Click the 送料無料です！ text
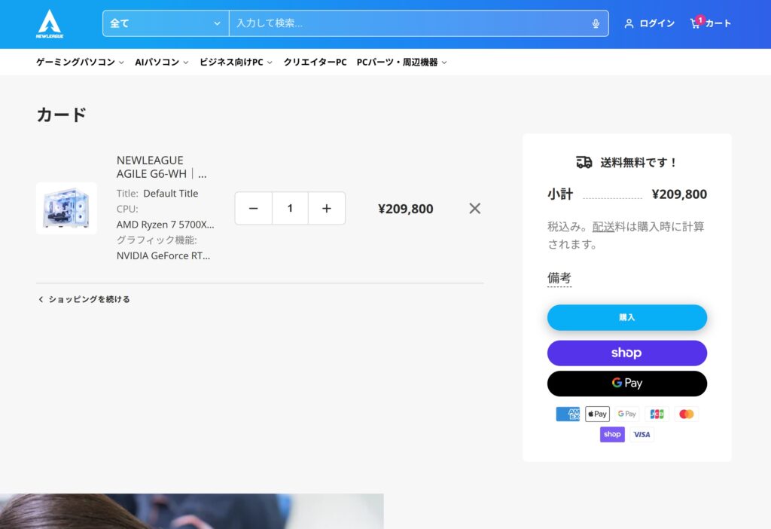The width and height of the screenshot is (771, 529). [638, 162]
